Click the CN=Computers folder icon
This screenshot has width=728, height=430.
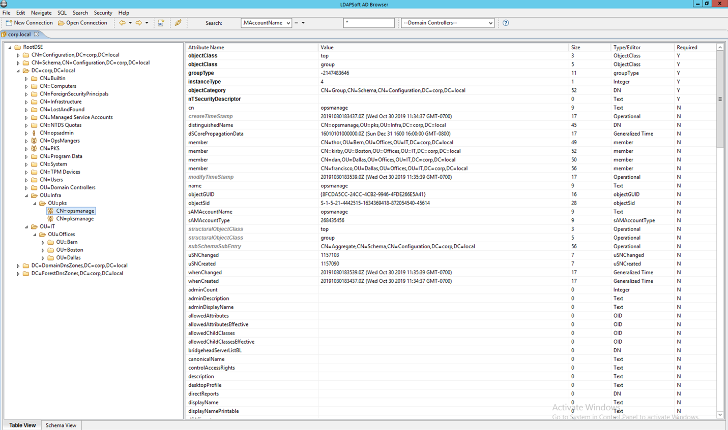tap(34, 86)
